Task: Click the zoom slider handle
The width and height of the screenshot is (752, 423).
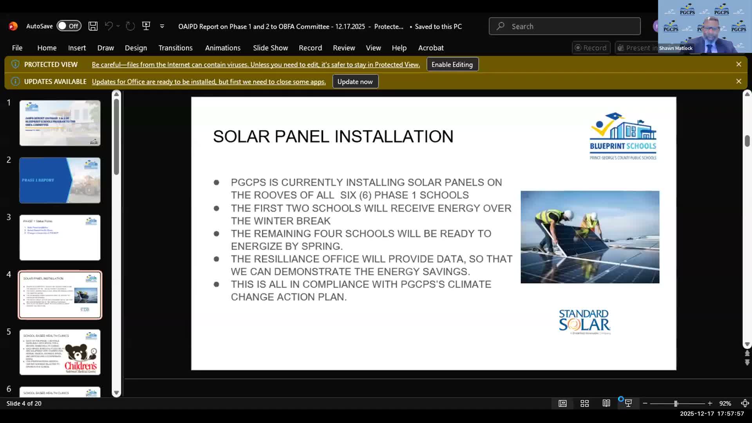Action: (x=676, y=403)
